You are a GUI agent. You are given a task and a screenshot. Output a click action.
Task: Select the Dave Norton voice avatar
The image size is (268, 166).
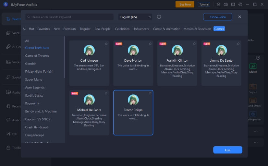pyautogui.click(x=133, y=50)
